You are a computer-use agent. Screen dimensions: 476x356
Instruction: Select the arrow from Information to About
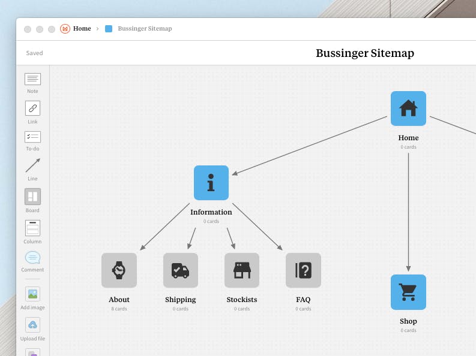pos(165,227)
